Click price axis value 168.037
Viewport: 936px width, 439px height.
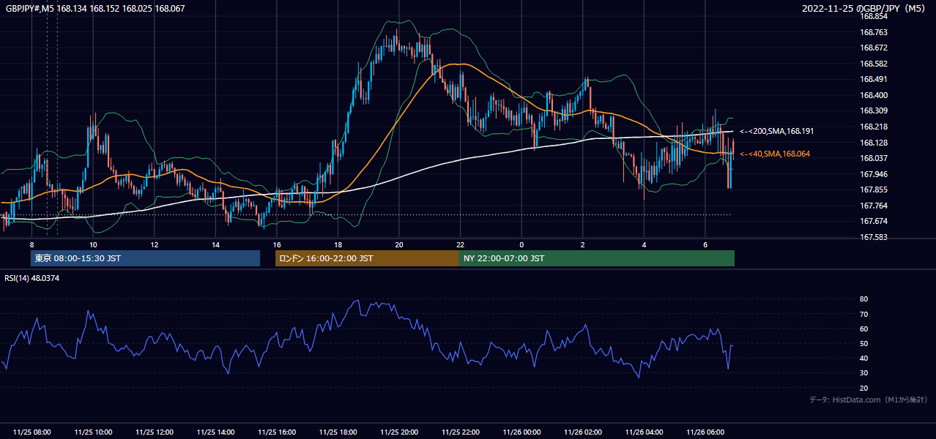coord(873,158)
